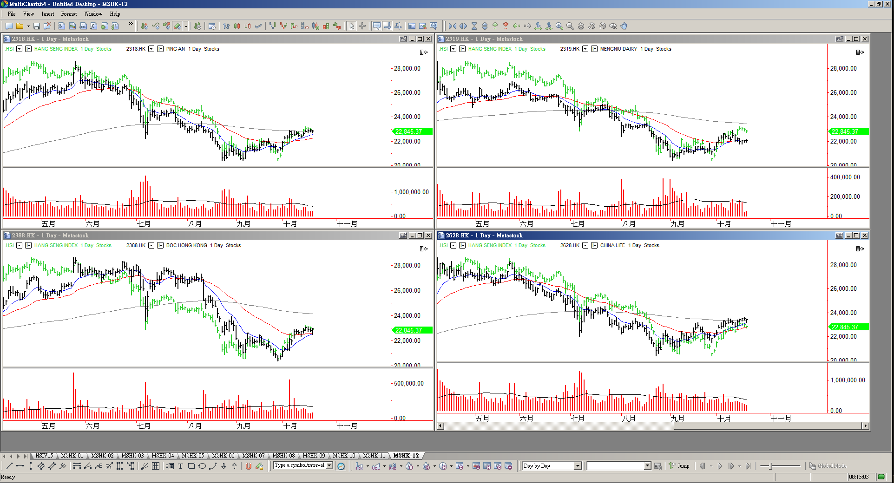Viewport: 894px width, 491px height.
Task: Select the magnet snap drawing tool
Action: point(248,466)
